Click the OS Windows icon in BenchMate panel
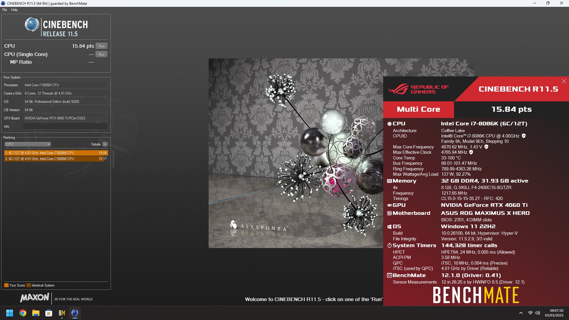Viewport: 569px width, 320px height. point(389,227)
